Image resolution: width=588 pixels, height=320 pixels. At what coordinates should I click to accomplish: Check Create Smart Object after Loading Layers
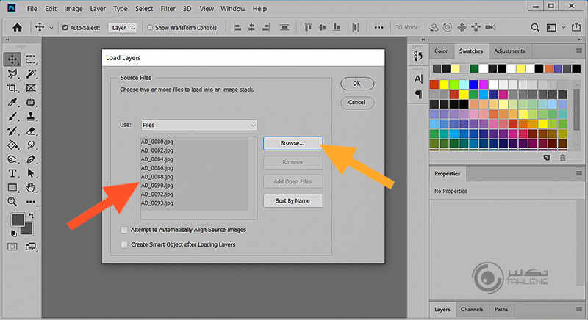pyautogui.click(x=124, y=244)
